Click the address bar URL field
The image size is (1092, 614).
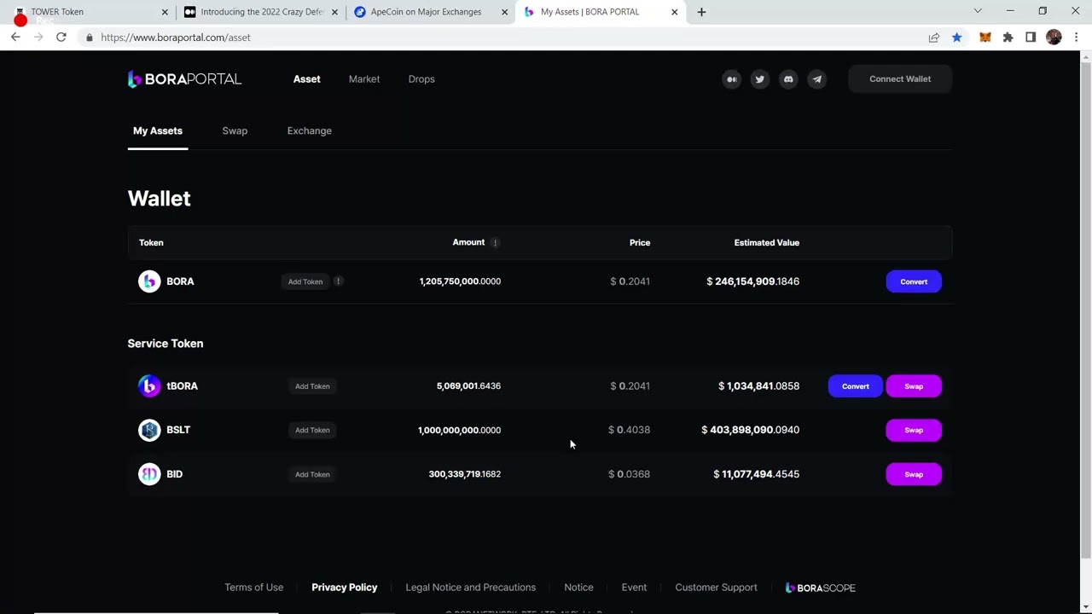(x=503, y=38)
